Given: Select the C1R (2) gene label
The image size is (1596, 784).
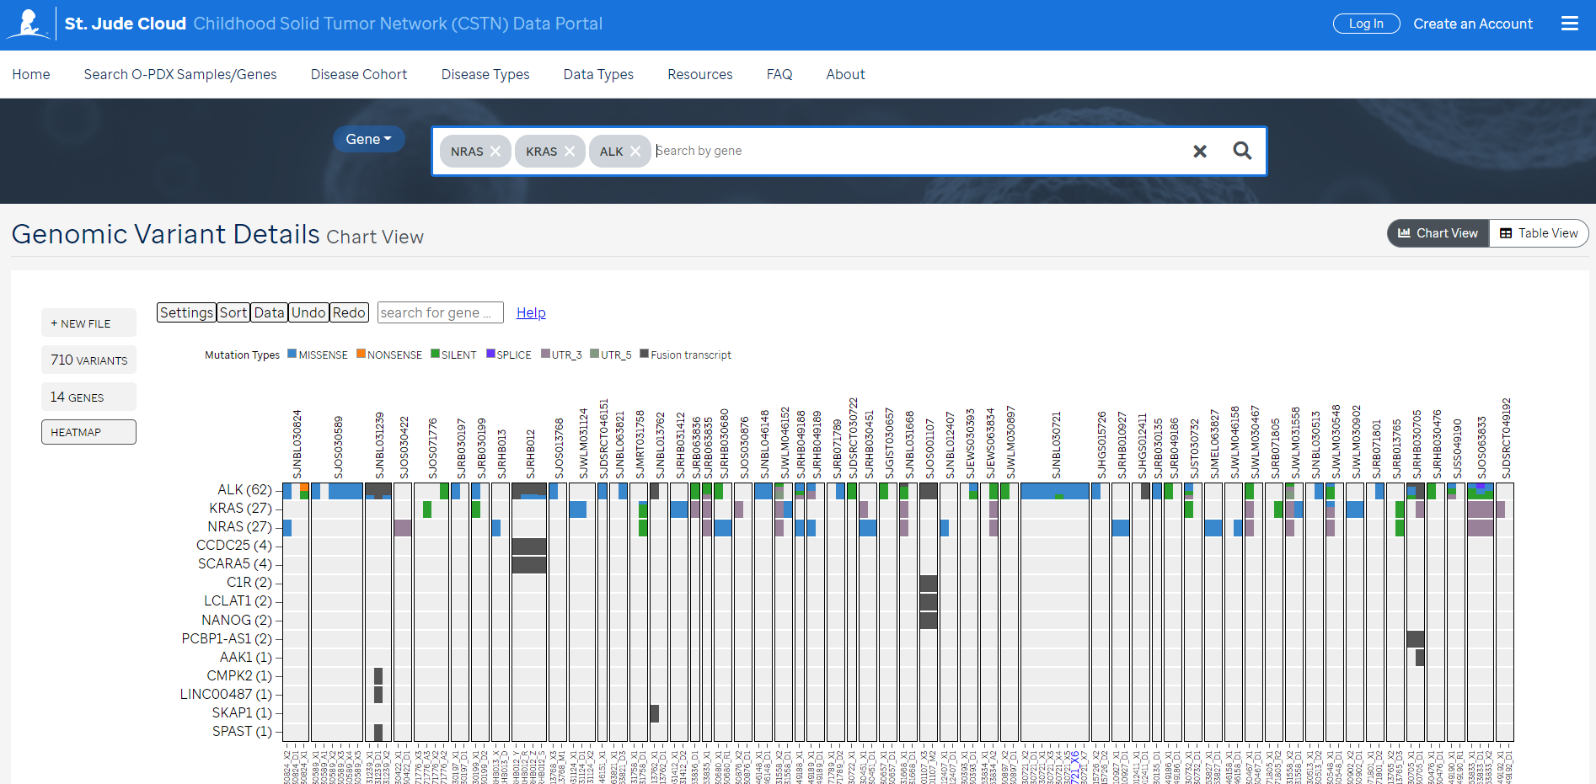Looking at the screenshot, I should (249, 583).
